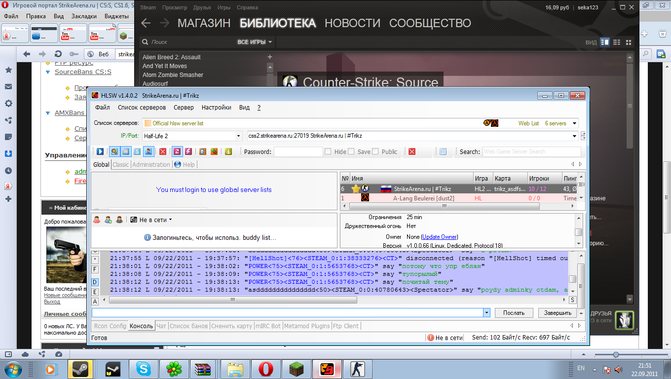The image size is (671, 379).
Task: Click the red buddy icon in buddy list panel
Action: 97,220
